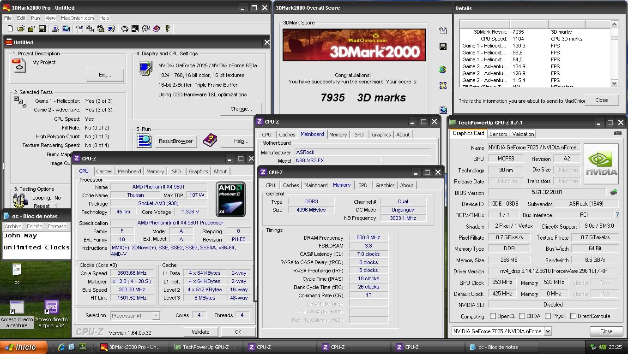Click the Edit... button in Project Description
Viewport: 628px width, 354px height.
(x=105, y=75)
